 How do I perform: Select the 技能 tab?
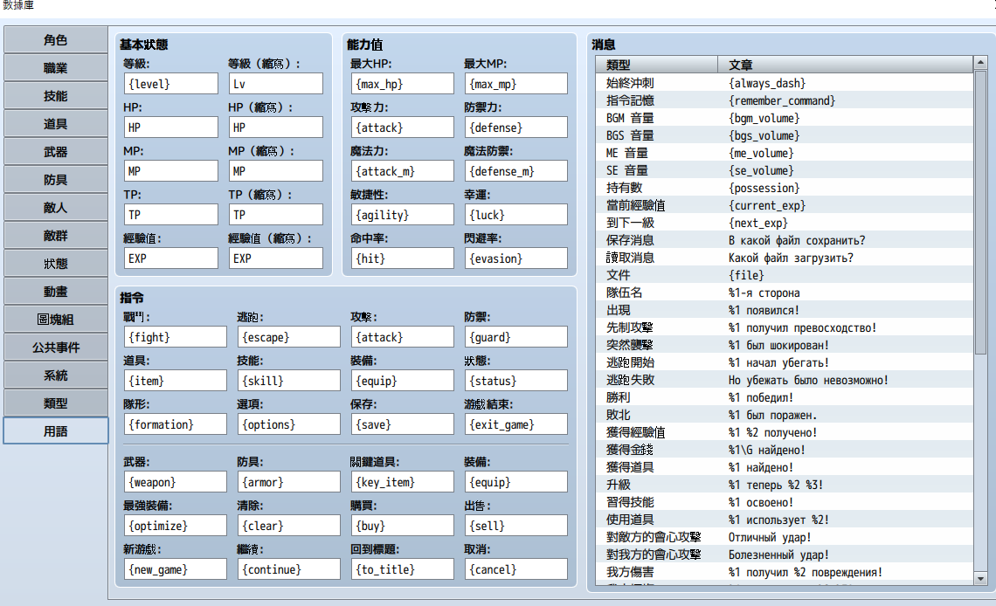[56, 96]
